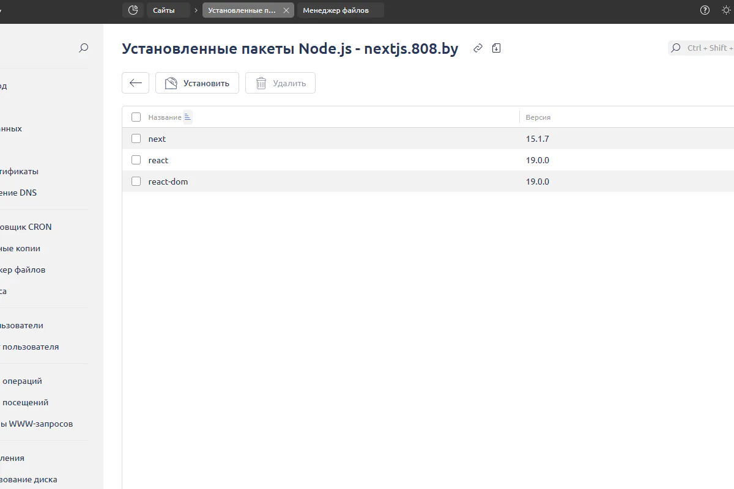Open the sidebar item ending in посещений
The image size is (734, 489).
tap(24, 402)
